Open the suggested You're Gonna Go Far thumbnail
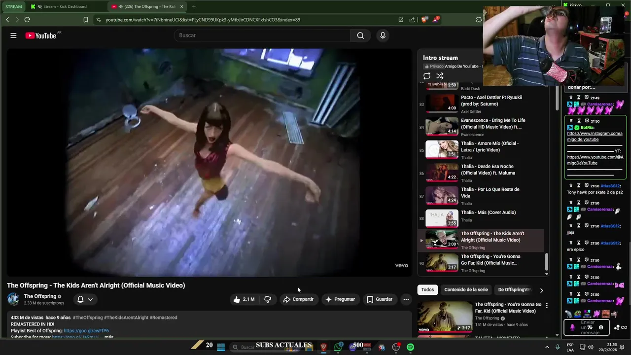This screenshot has height=355, width=631. [x=445, y=317]
